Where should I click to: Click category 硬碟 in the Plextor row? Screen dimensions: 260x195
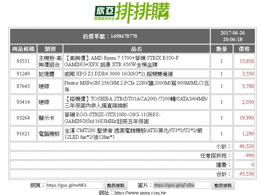click(44, 86)
